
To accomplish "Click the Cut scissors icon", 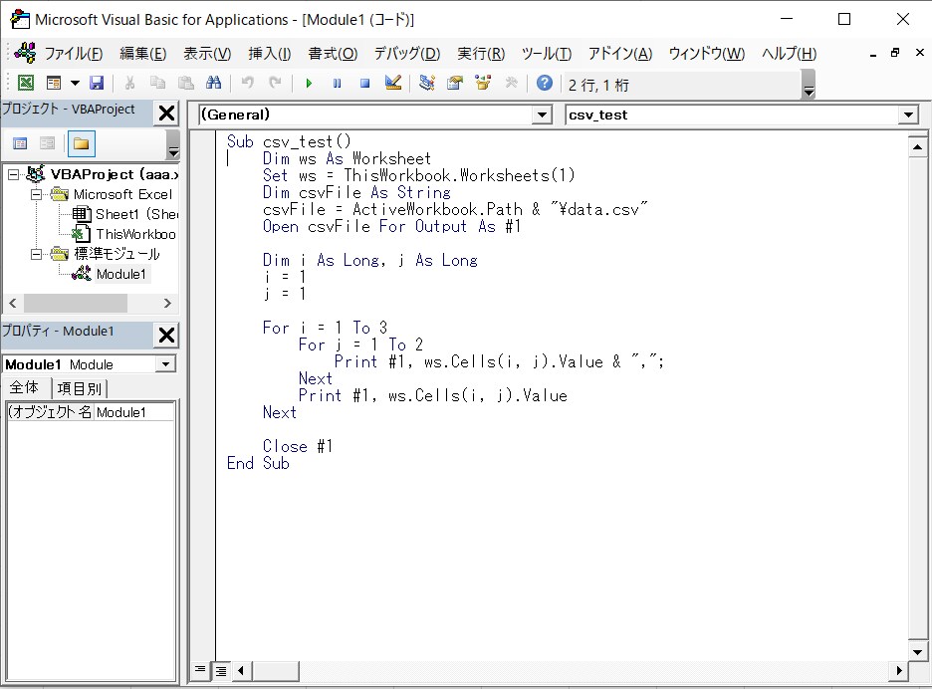I will (x=129, y=84).
